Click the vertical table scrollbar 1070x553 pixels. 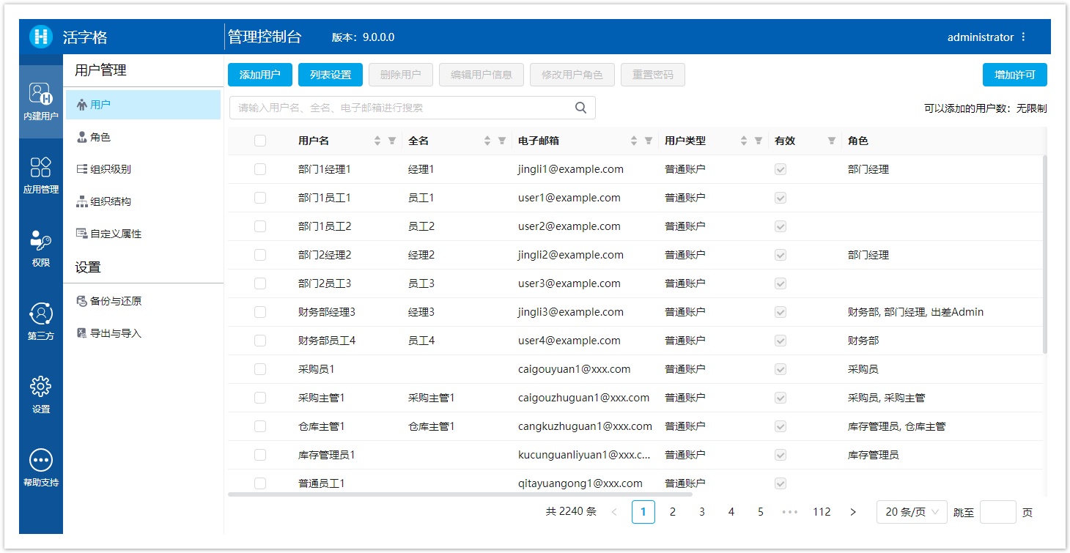1045,254
